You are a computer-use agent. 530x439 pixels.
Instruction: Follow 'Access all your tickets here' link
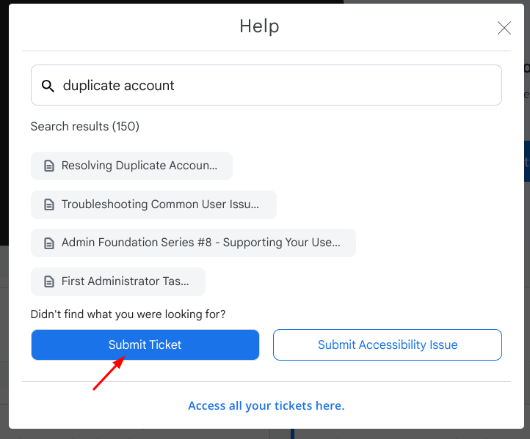tap(266, 405)
